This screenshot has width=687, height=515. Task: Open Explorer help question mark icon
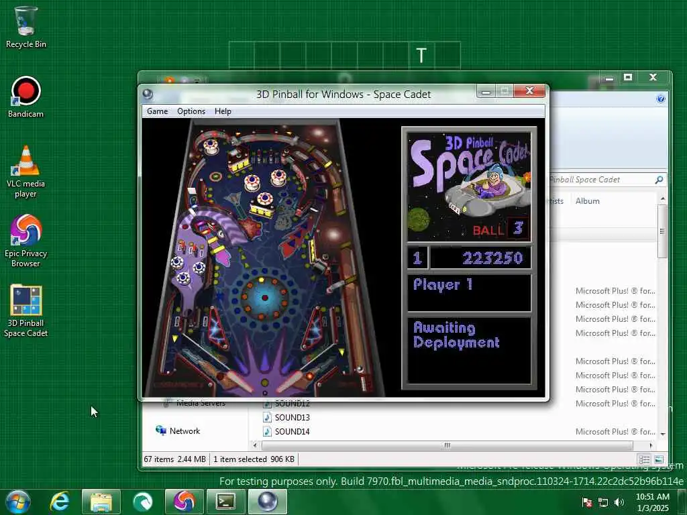coord(661,99)
